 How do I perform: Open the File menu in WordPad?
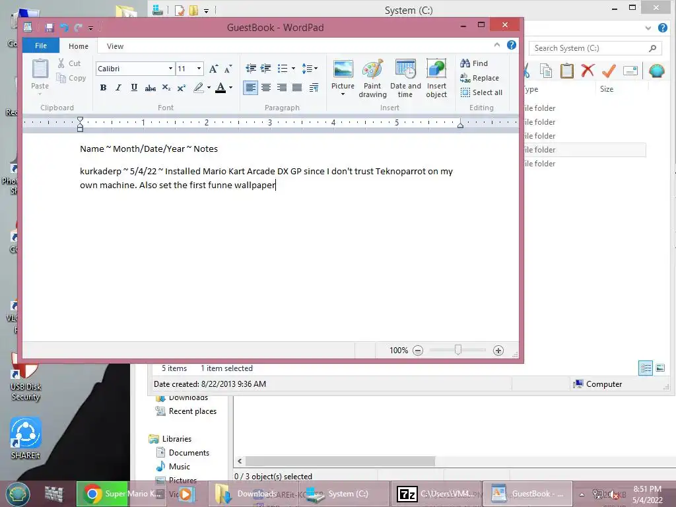(41, 46)
